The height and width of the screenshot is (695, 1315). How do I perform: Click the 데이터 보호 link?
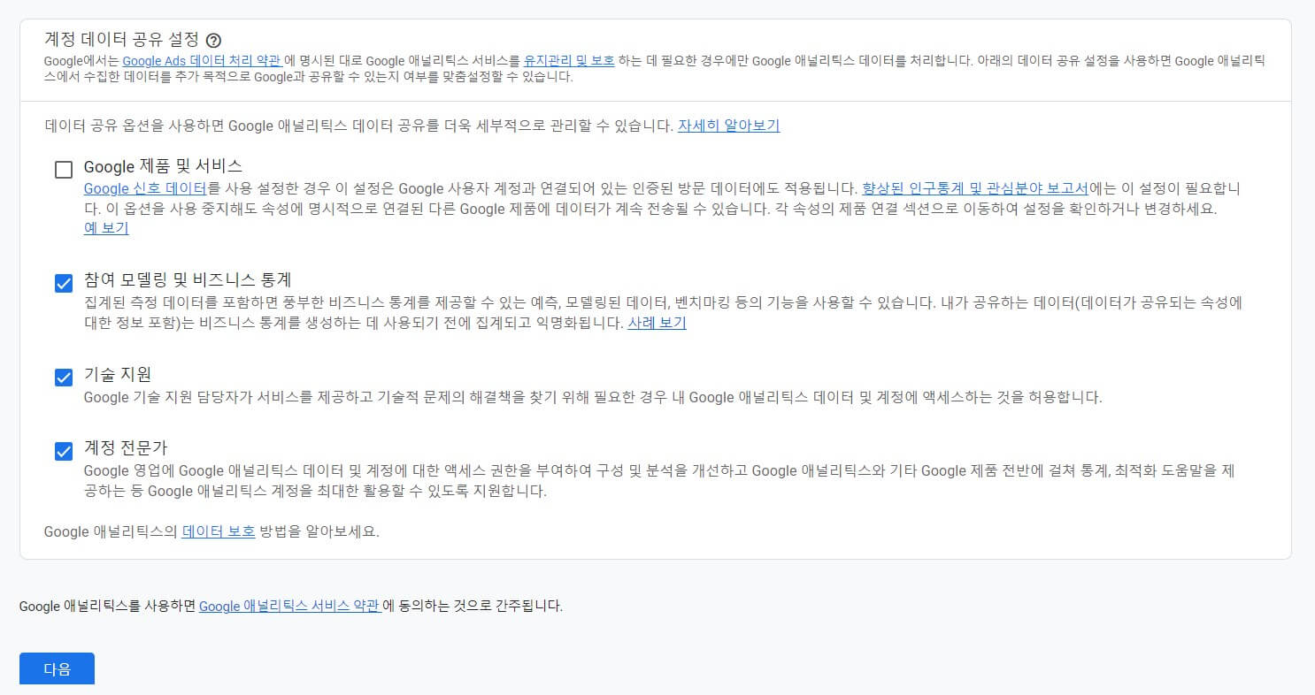coord(218,531)
